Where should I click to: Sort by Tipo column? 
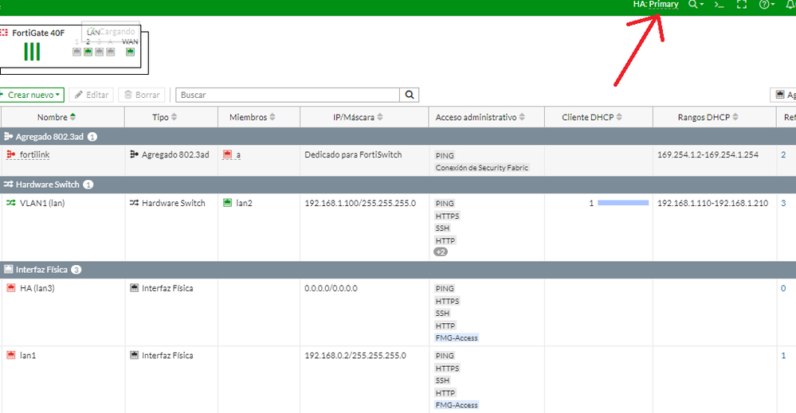click(x=164, y=117)
